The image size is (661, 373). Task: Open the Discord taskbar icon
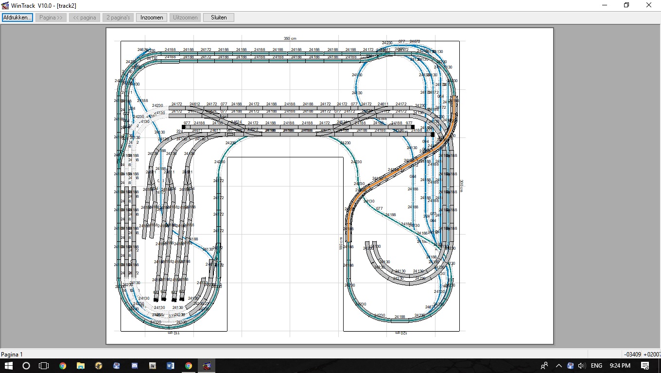(135, 366)
